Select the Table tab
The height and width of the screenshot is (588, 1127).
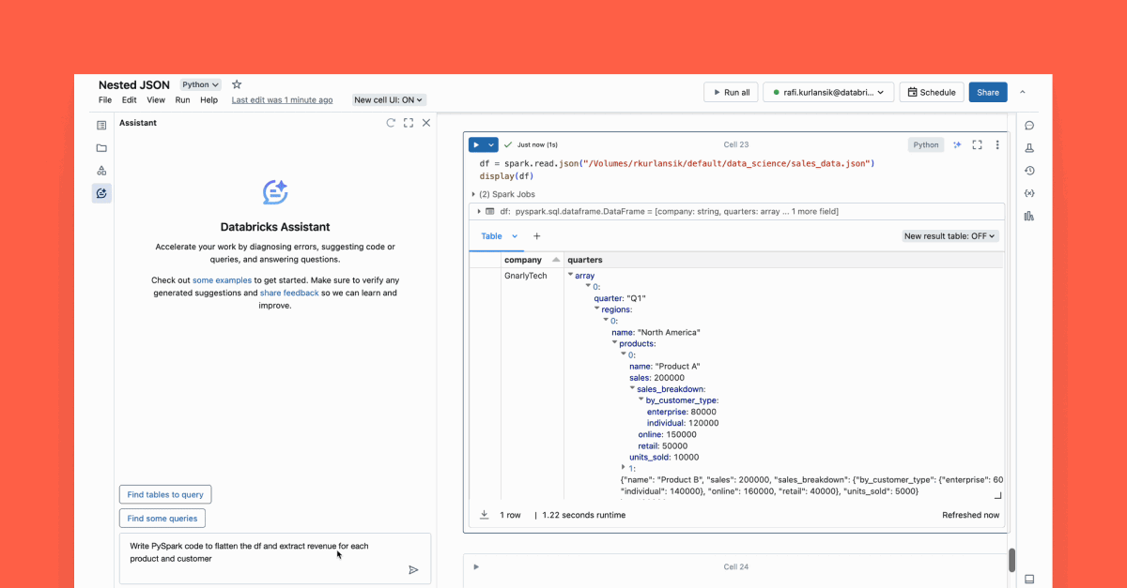coord(492,236)
